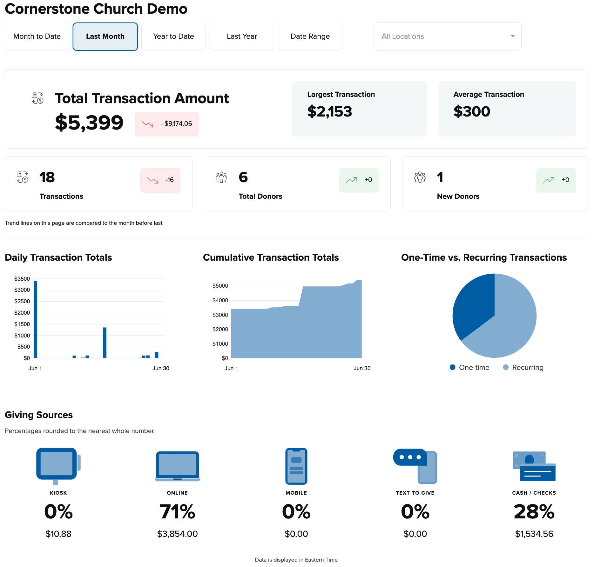Viewport: 594px width, 567px height.
Task: Toggle the One-time legend item
Action: click(x=469, y=367)
